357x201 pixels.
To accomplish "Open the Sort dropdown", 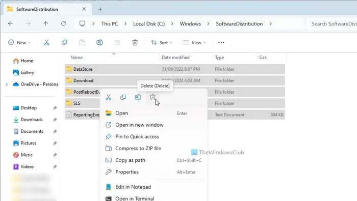I will (162, 42).
